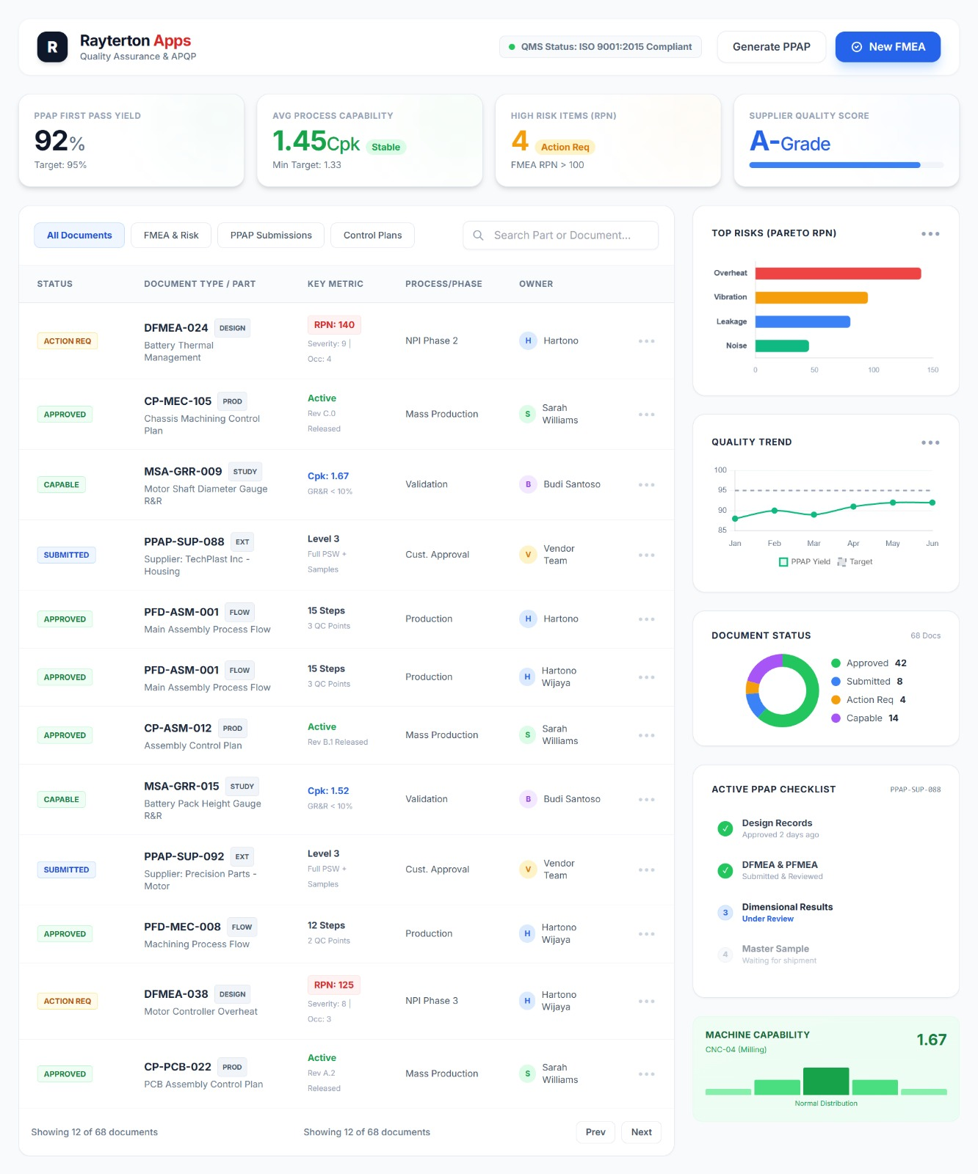Click Budi Santoso's avatar in the MSA-GRR-009 row
This screenshot has height=1174, width=978.
527,484
